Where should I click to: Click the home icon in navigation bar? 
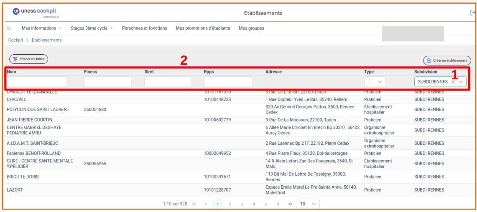(x=9, y=28)
